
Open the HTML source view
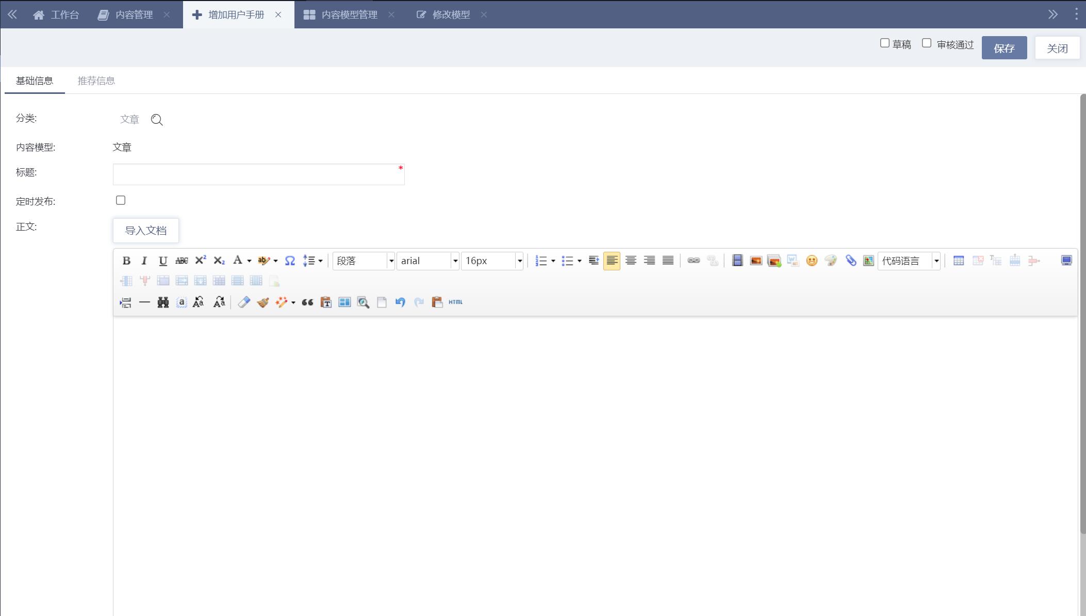pyautogui.click(x=455, y=302)
